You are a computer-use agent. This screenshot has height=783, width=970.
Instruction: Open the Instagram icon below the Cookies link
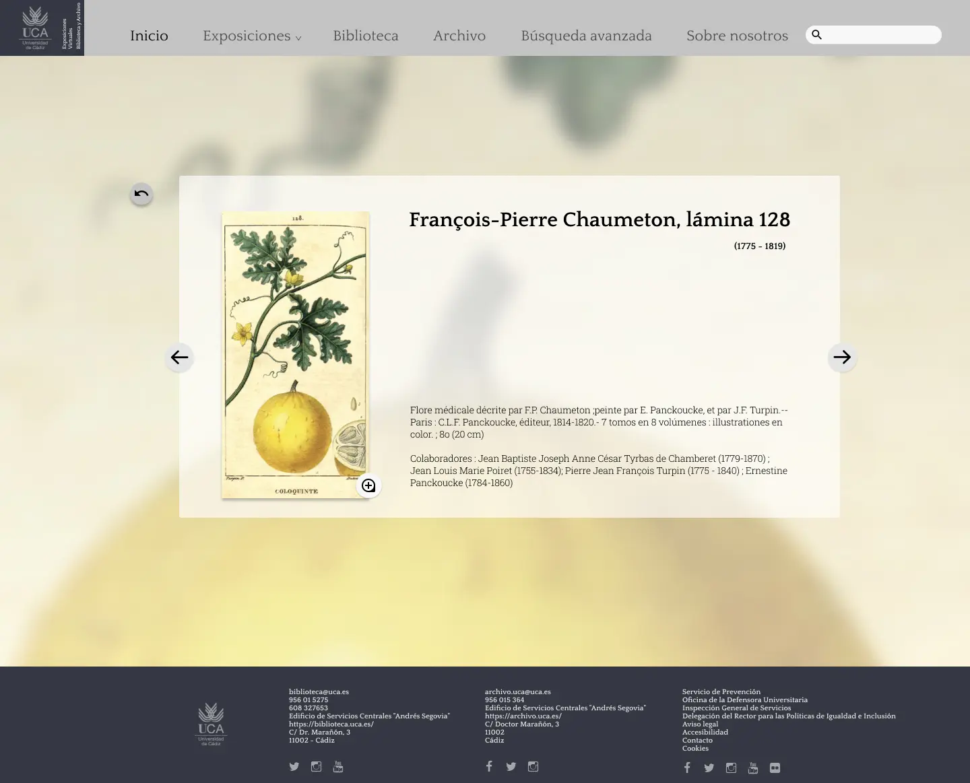[x=731, y=768]
